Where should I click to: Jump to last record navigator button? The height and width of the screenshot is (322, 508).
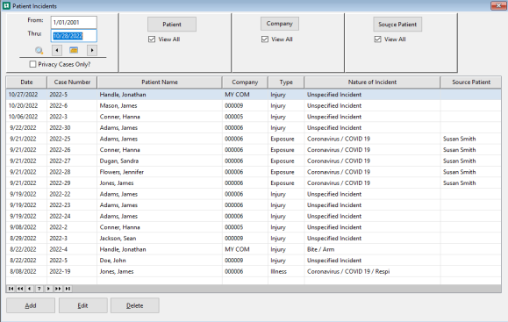[68, 289]
